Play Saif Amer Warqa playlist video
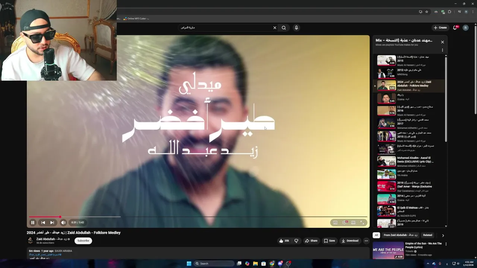This screenshot has height=268, width=477. pyautogui.click(x=409, y=186)
